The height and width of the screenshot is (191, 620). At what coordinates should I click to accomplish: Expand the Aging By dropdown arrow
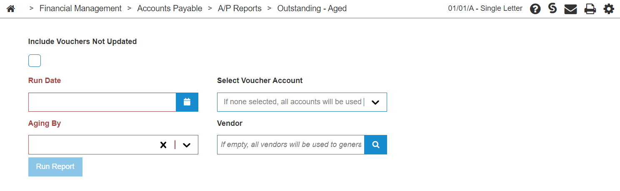[187, 145]
